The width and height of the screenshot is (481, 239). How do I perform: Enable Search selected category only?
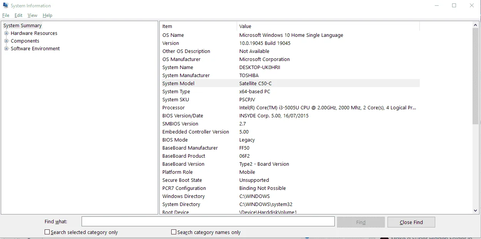47,232
